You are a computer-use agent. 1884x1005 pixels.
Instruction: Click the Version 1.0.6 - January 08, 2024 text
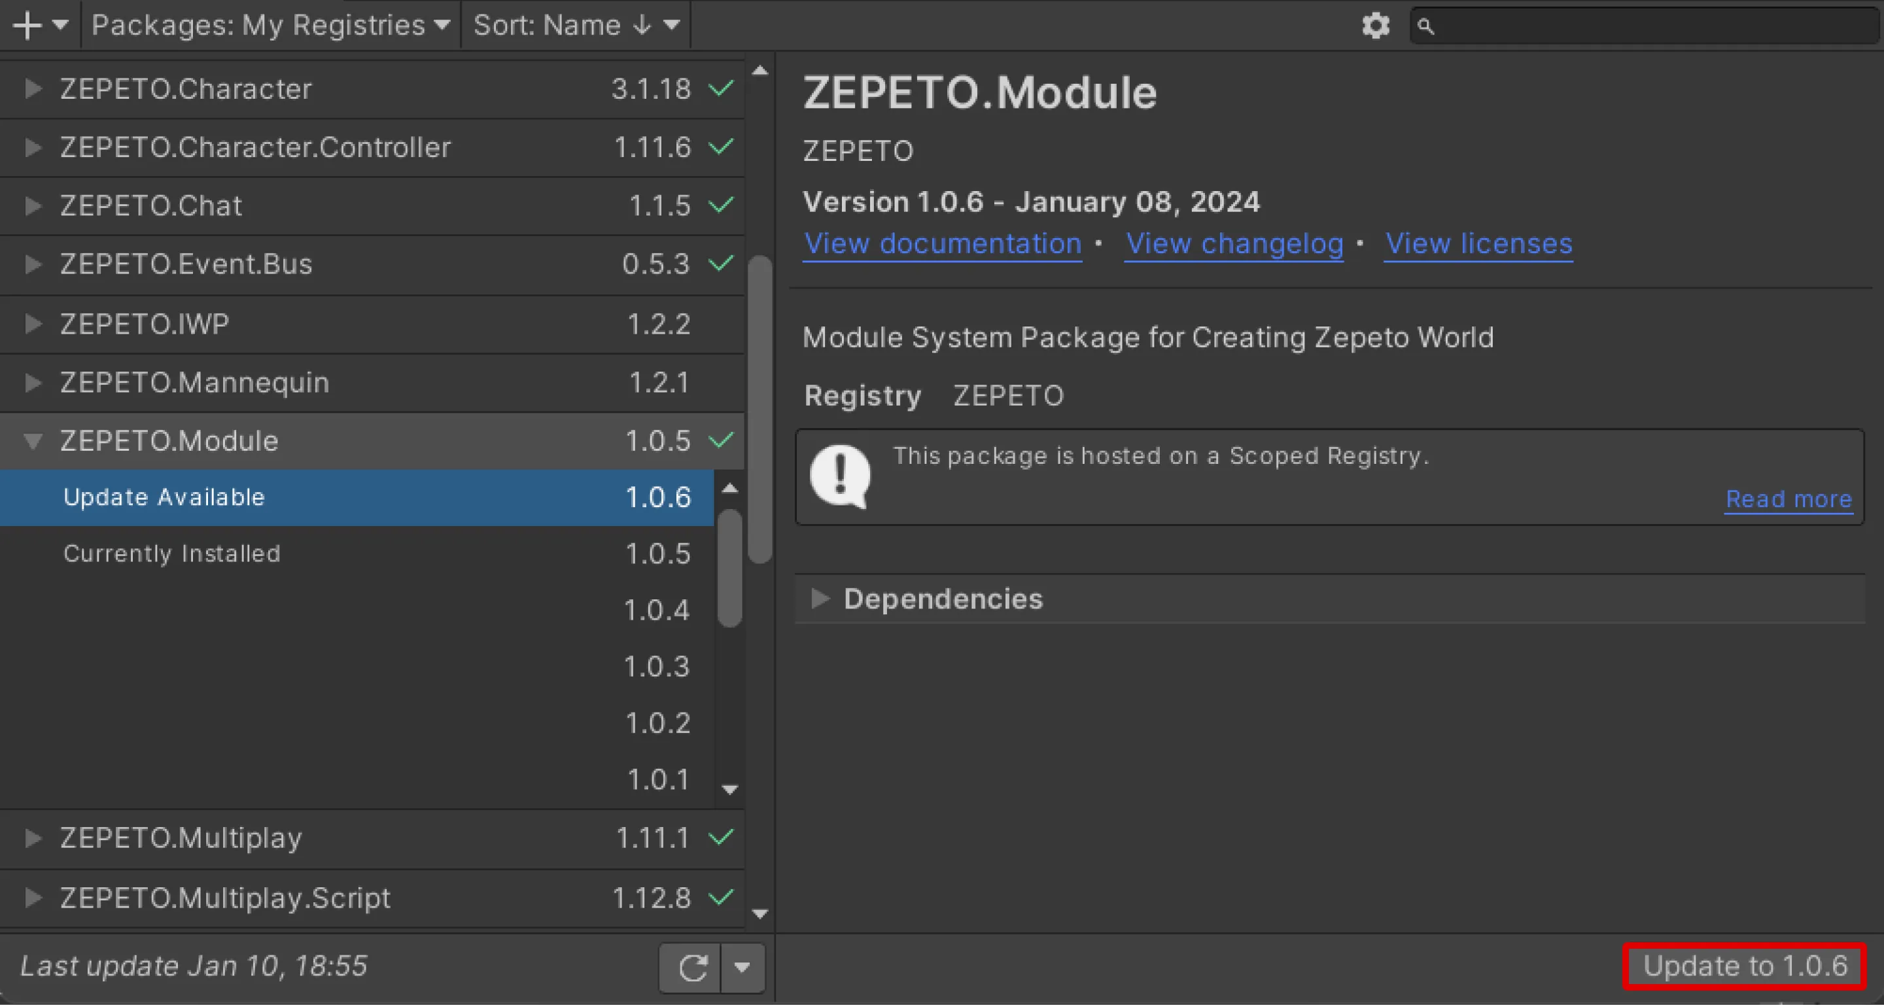(x=1031, y=202)
